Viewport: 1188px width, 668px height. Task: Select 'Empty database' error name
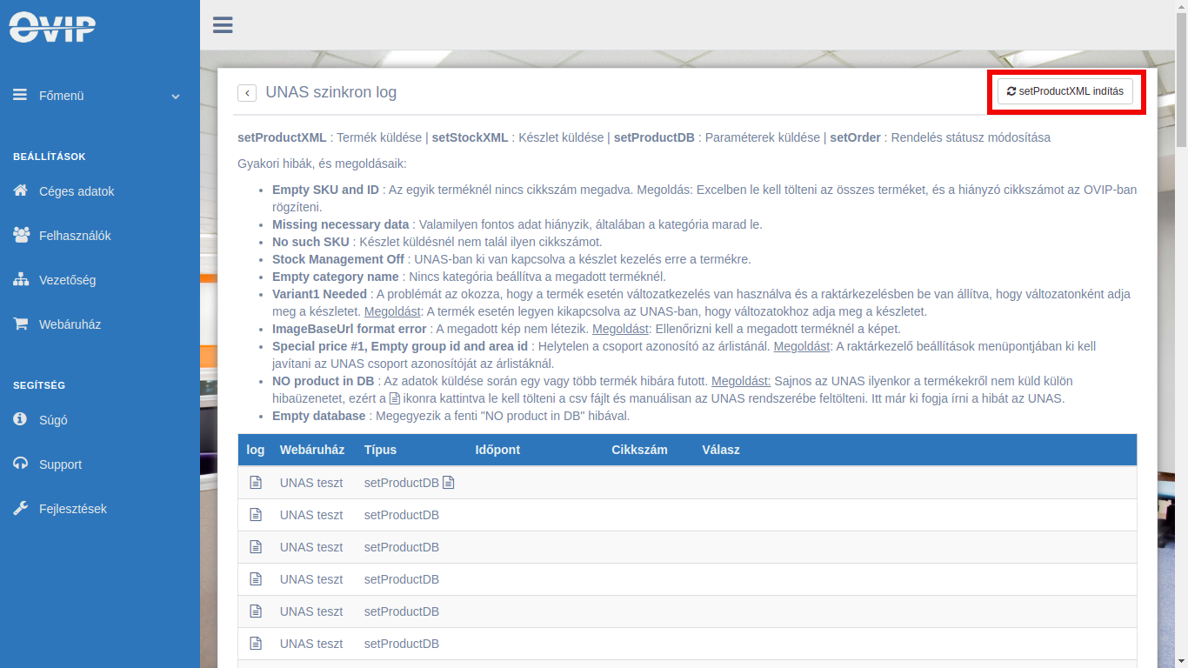tap(319, 416)
